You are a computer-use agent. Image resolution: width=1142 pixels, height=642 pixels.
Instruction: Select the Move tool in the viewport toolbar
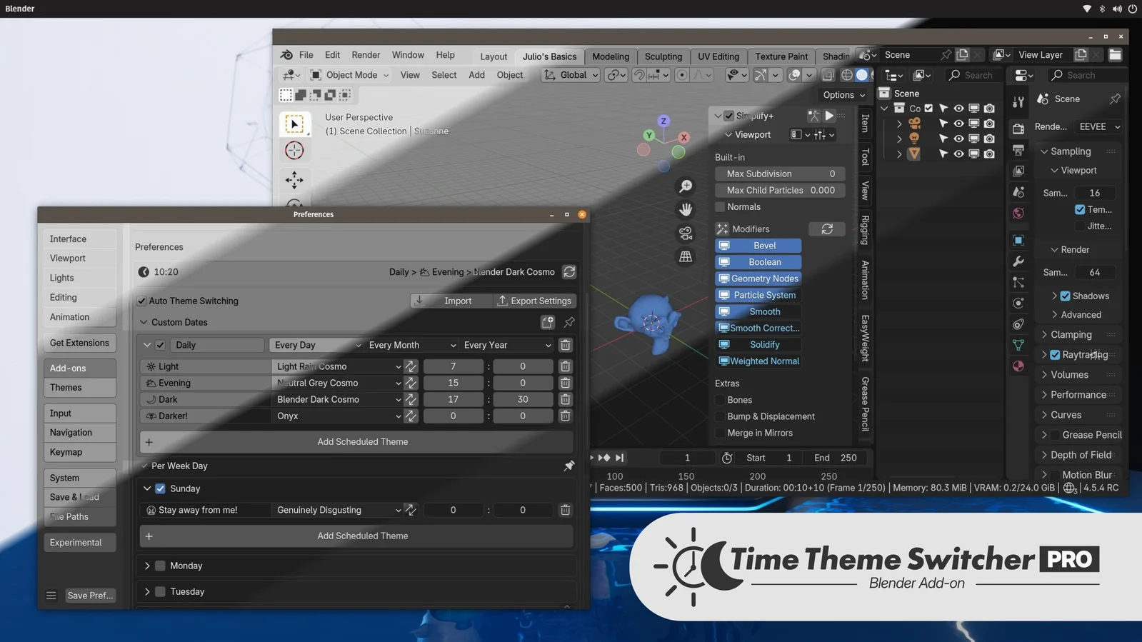click(294, 179)
